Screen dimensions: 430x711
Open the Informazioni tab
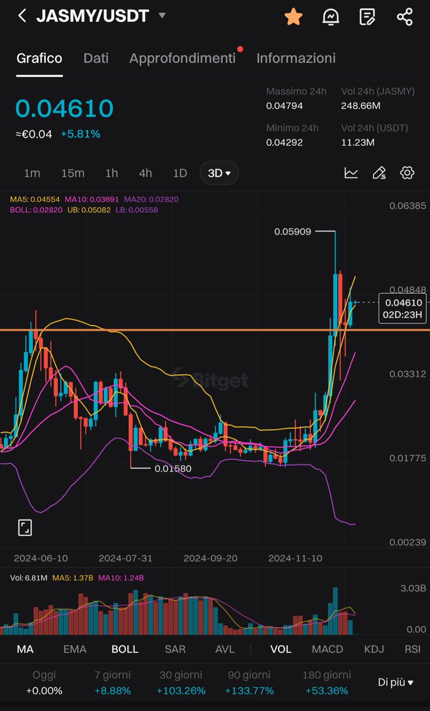296,58
